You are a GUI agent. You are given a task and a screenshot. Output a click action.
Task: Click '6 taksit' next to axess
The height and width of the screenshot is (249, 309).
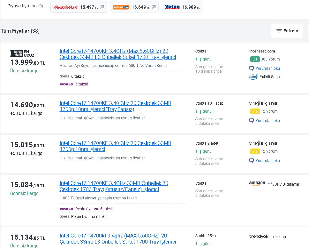pos(78,76)
